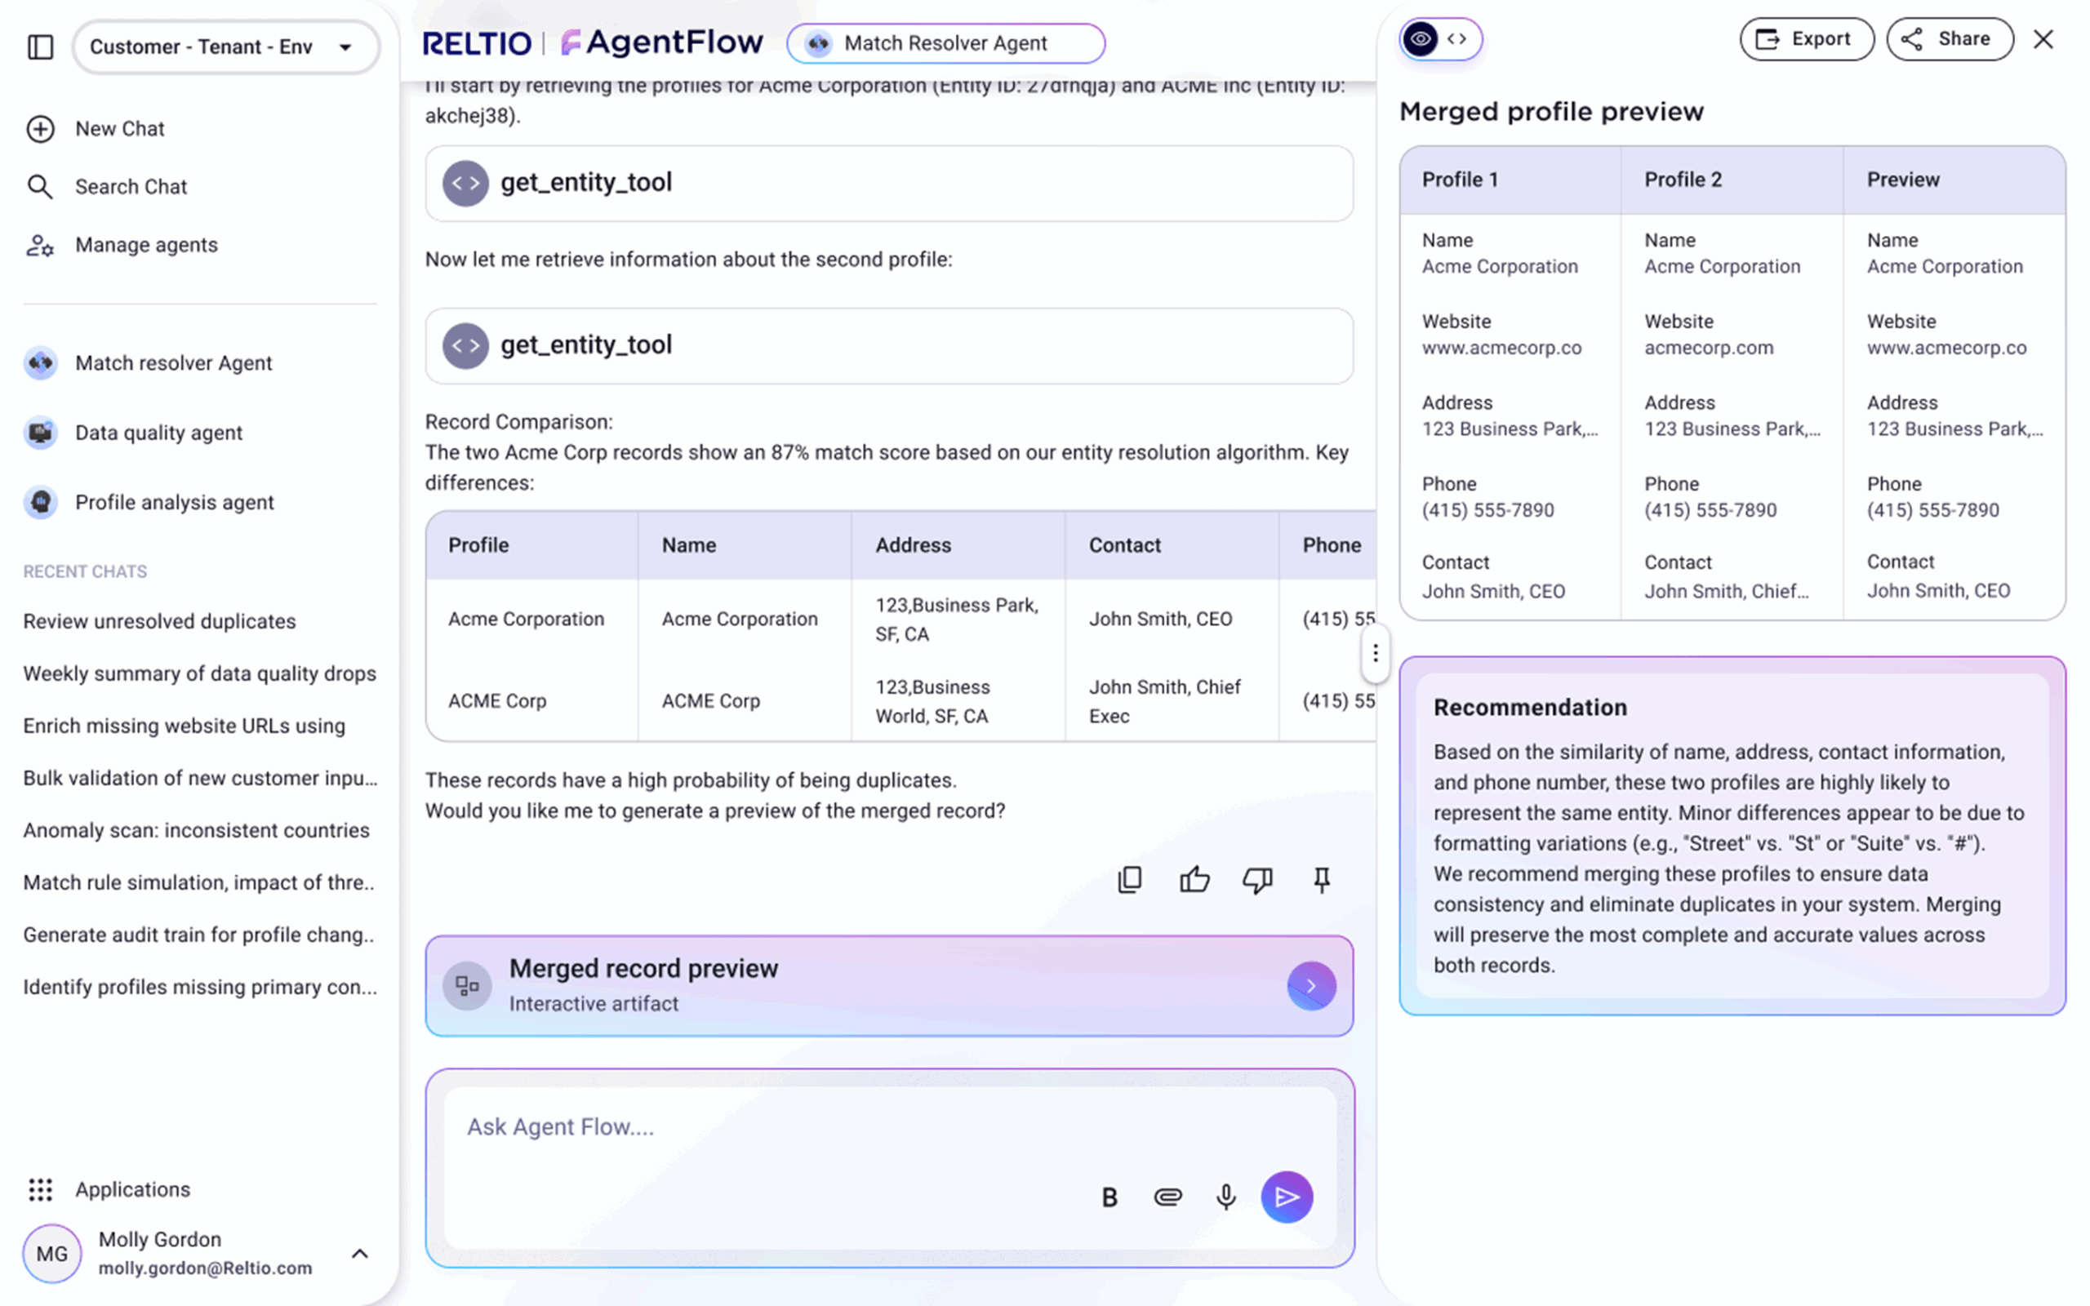This screenshot has height=1306, width=2090.
Task: Open the Review unresolved duplicates chat
Action: tap(160, 621)
